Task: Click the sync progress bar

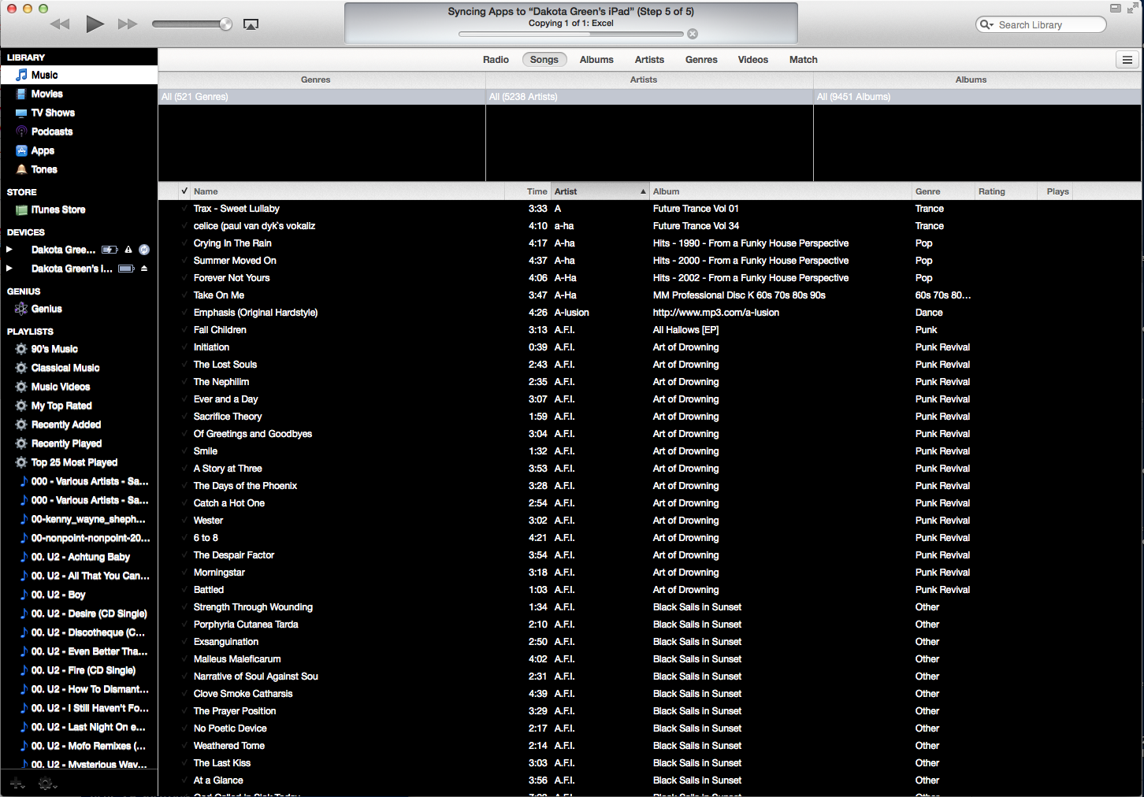Action: click(x=571, y=34)
